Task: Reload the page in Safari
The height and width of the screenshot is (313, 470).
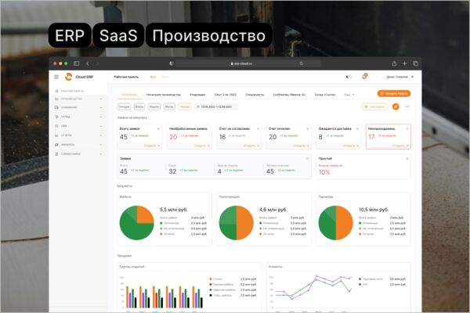Action: (x=302, y=63)
